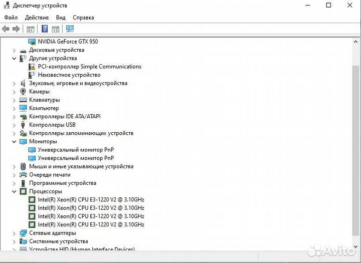Select Контроллеры IDE ATA/ATAPI label
The height and width of the screenshot is (263, 361).
65,116
